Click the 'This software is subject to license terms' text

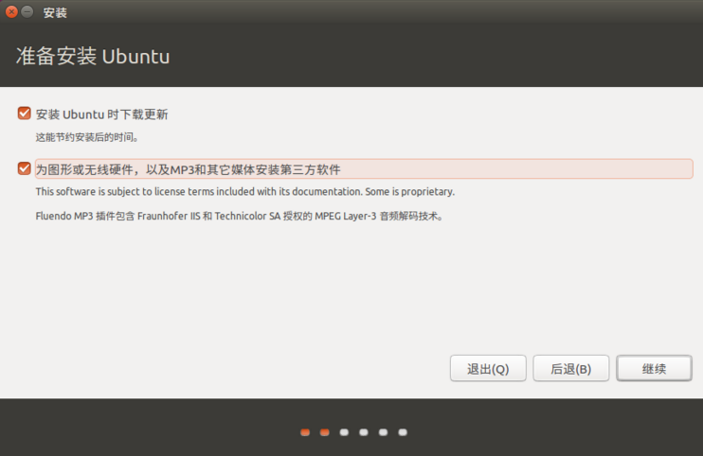tap(244, 191)
